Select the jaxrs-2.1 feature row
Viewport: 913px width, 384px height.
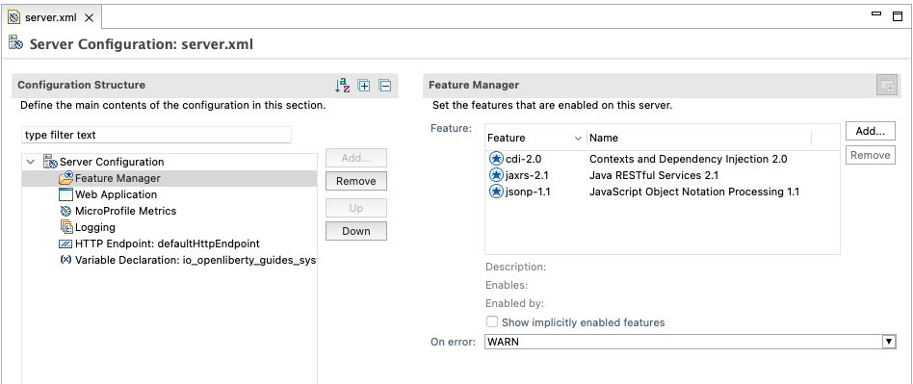click(x=662, y=175)
